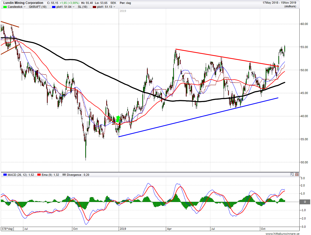The height and width of the screenshot is (235, 311).
Task: Open MACD panel settings wrench icon
Action: [x=292, y=174]
